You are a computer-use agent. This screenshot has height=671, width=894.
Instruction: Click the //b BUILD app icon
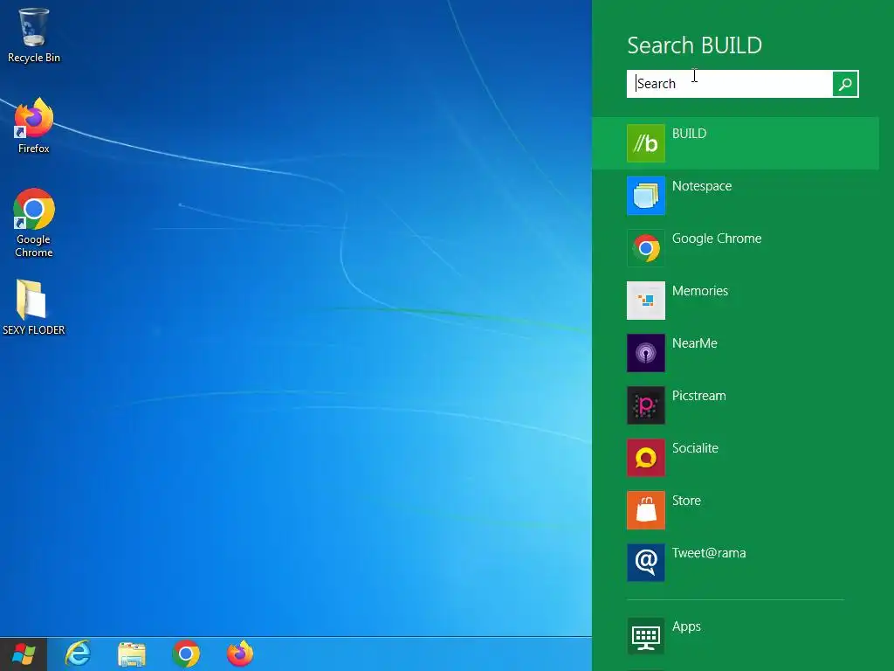point(646,143)
